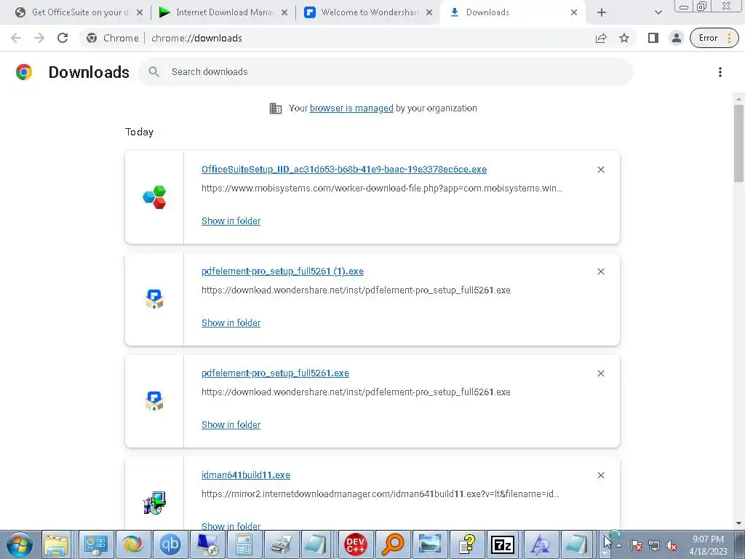Remove OfficeSuiteSetup entry from list
This screenshot has width=745, height=559.
[601, 170]
